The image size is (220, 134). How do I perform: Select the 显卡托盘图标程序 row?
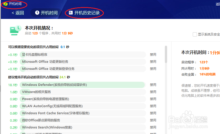click(83, 55)
